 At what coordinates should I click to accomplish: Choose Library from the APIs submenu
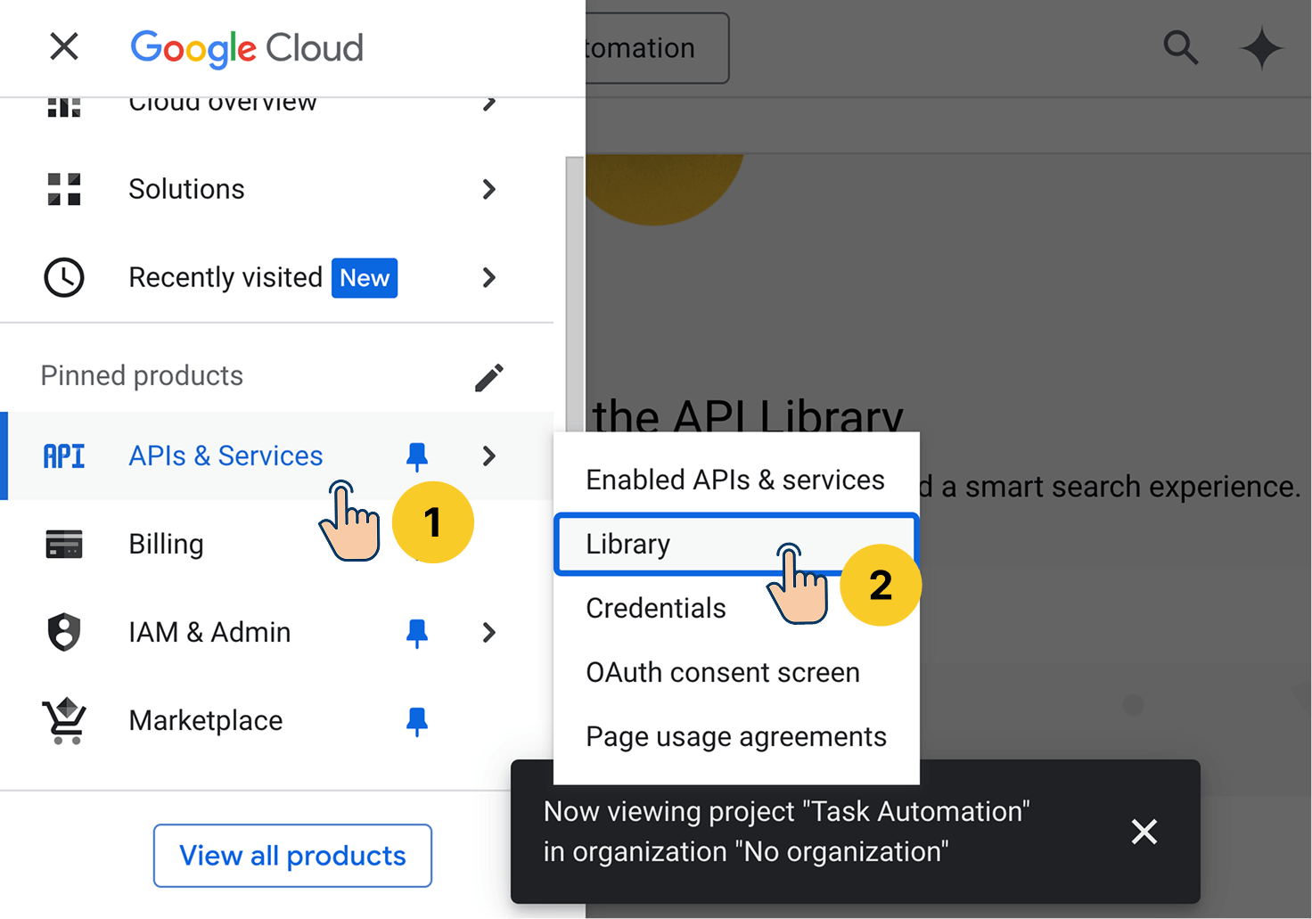(736, 544)
